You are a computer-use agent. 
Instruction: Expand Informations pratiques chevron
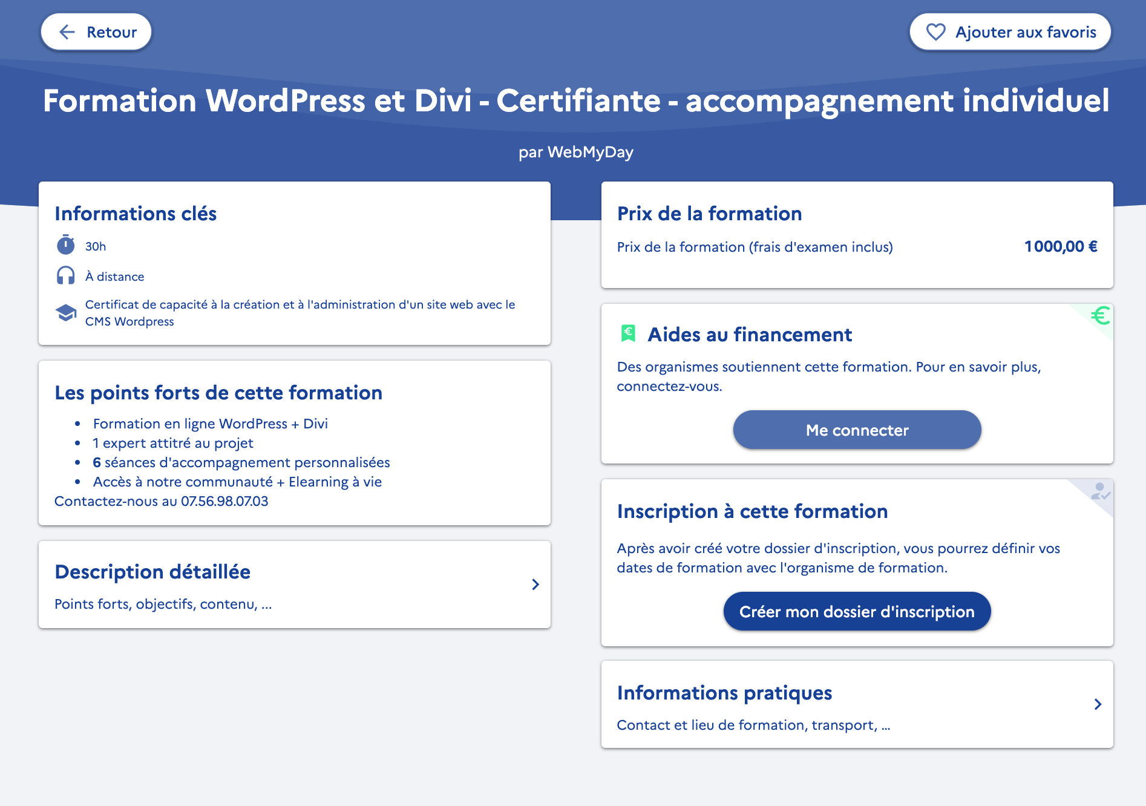[1098, 704]
